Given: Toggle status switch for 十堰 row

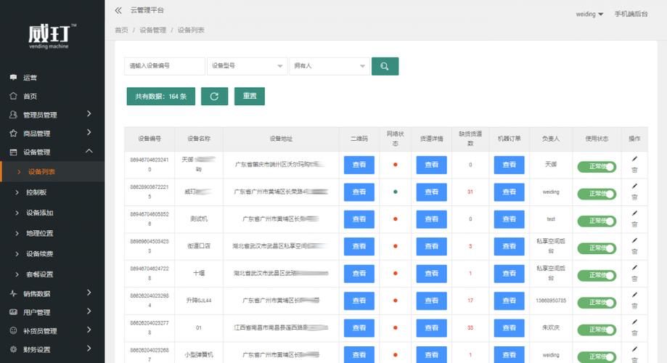Looking at the screenshot, I should pos(597,275).
